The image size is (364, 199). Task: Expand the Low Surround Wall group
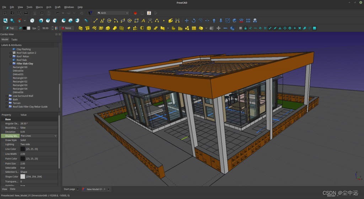7,96
